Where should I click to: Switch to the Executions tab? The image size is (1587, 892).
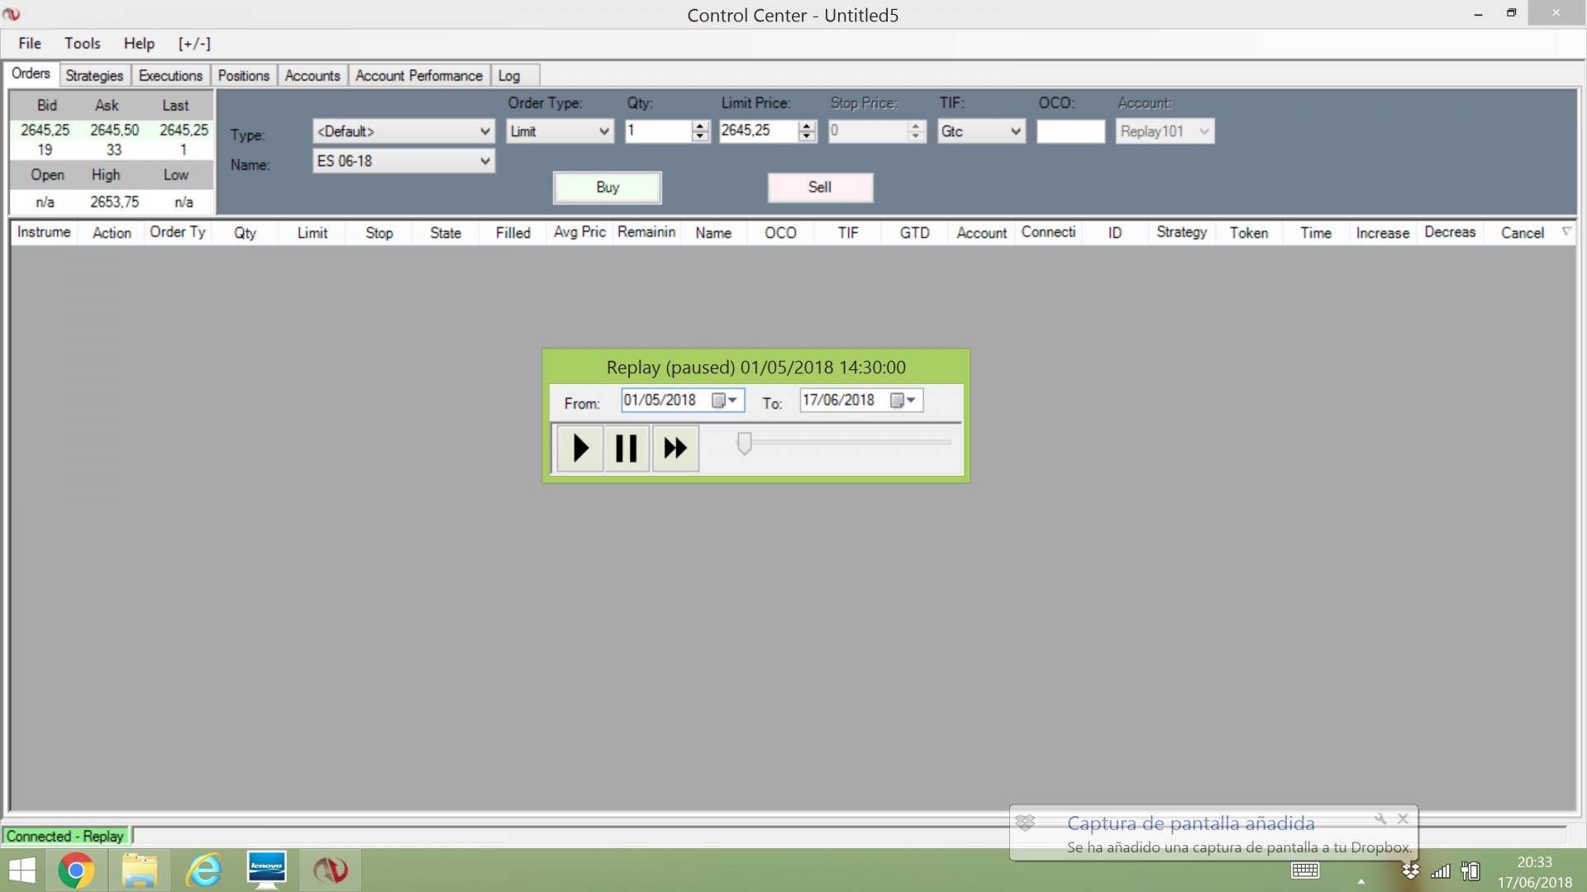pos(170,75)
